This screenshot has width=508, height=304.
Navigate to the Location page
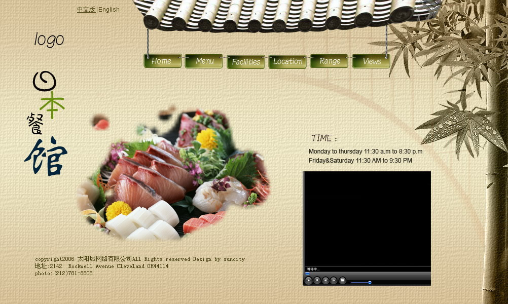287,61
